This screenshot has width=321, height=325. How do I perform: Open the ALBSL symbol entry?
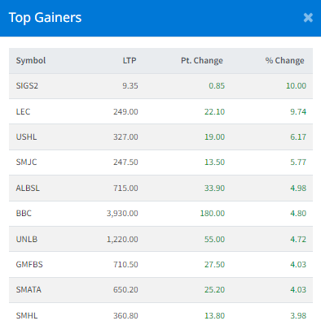(x=28, y=188)
